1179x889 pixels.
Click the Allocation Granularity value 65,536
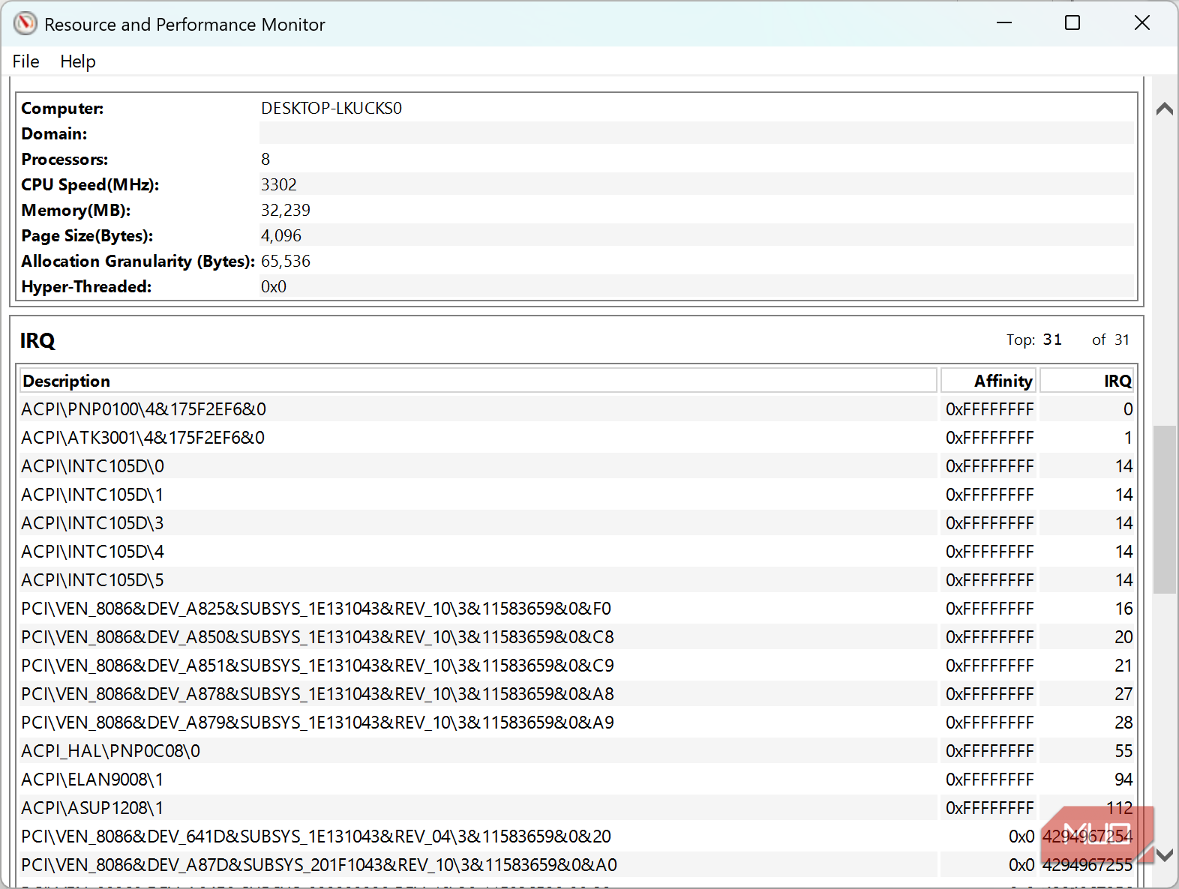(x=286, y=261)
